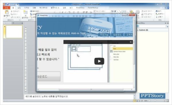Click the zoom out minus button

click(150, 101)
